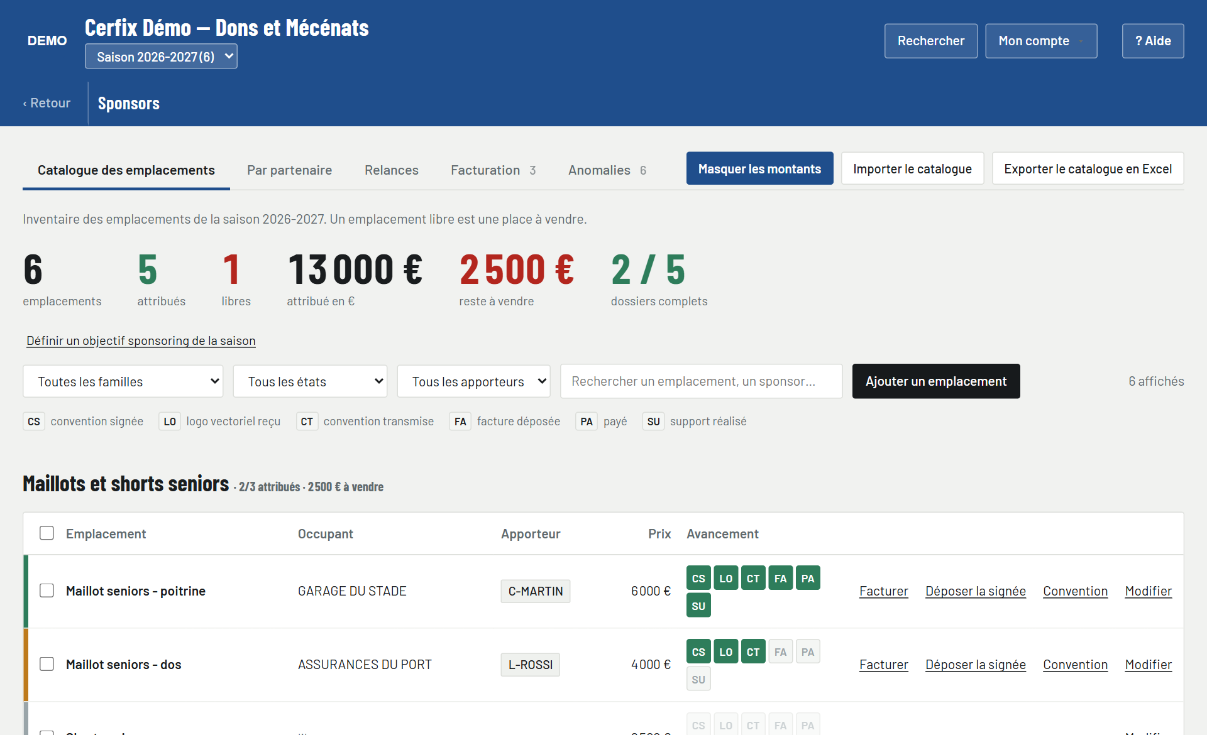Viewport: 1207px width, 735px height.
Task: Click the LO legend badge for logo vectoriel reçu
Action: pyautogui.click(x=170, y=422)
